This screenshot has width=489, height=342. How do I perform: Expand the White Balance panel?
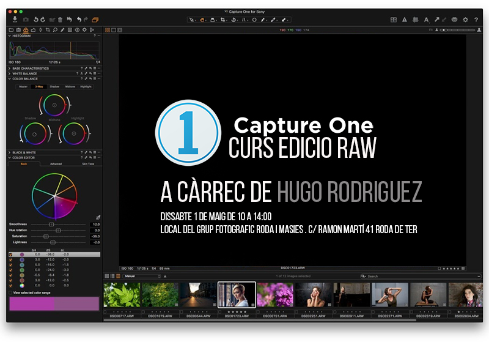click(9, 73)
